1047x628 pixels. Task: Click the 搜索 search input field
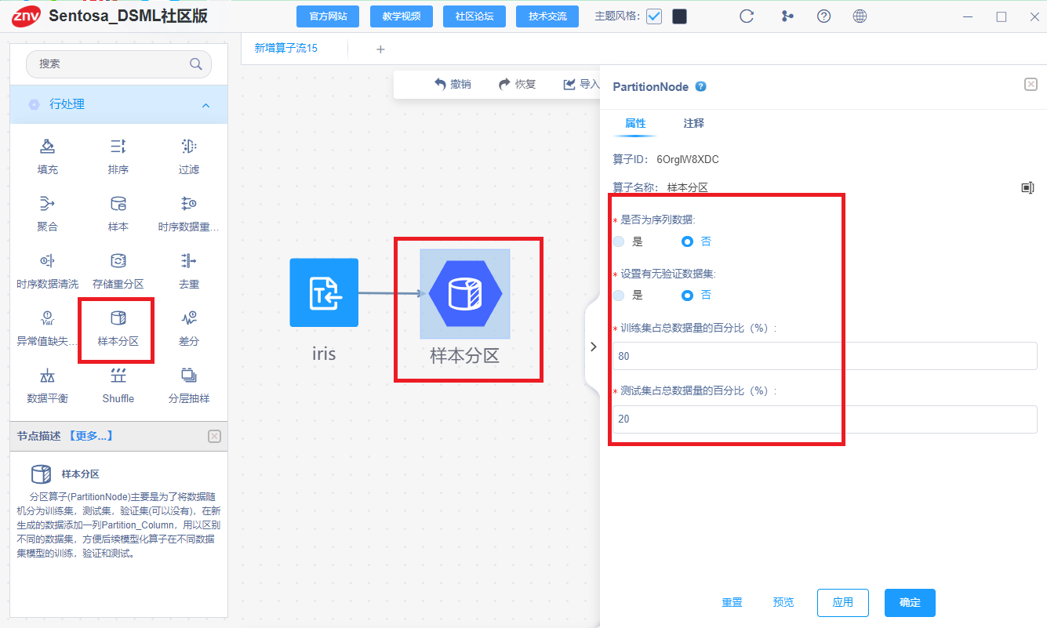[118, 64]
